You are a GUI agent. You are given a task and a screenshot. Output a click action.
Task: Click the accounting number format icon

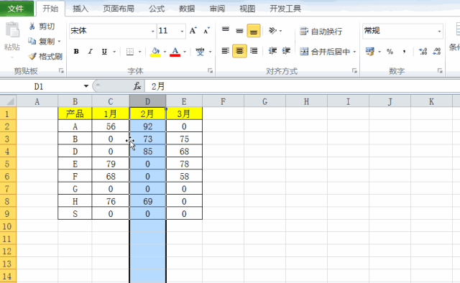(370, 52)
